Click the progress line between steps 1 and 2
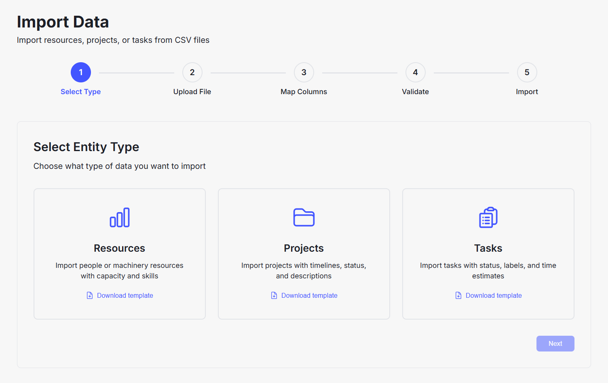Viewport: 608px width, 383px height. click(x=136, y=72)
